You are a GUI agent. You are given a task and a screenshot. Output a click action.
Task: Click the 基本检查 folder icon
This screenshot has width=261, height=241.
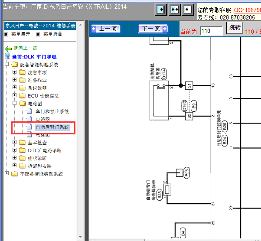pyautogui.click(x=22, y=142)
